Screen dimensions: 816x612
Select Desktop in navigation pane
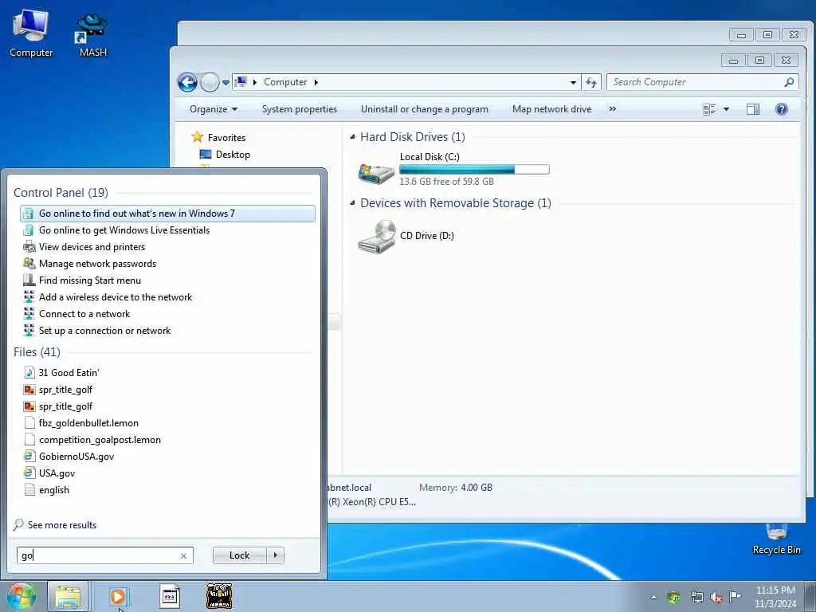(x=233, y=155)
